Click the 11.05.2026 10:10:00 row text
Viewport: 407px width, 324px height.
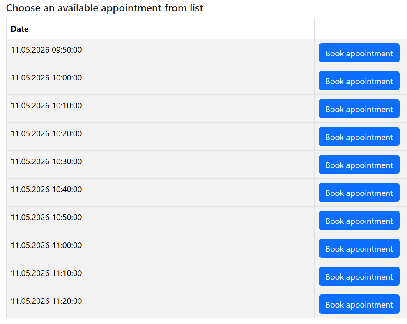[46, 106]
